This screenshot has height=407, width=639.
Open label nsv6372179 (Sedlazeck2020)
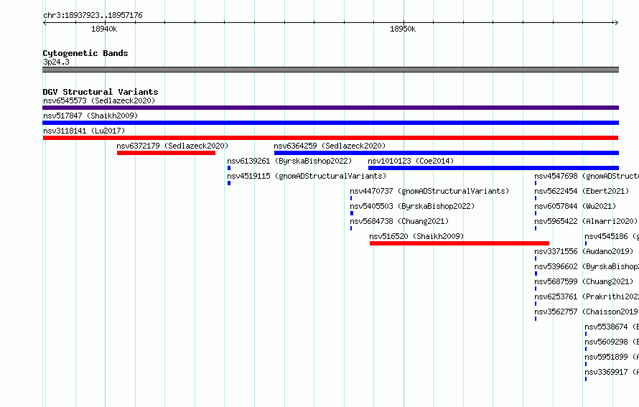(172, 146)
